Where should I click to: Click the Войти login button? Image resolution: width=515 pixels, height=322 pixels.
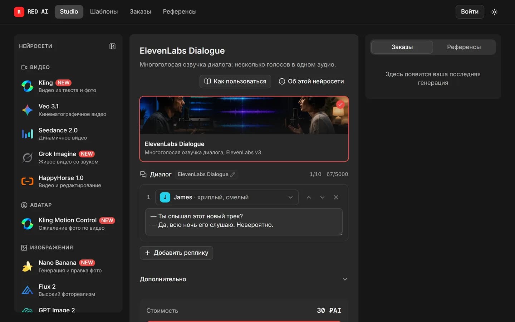point(470,11)
